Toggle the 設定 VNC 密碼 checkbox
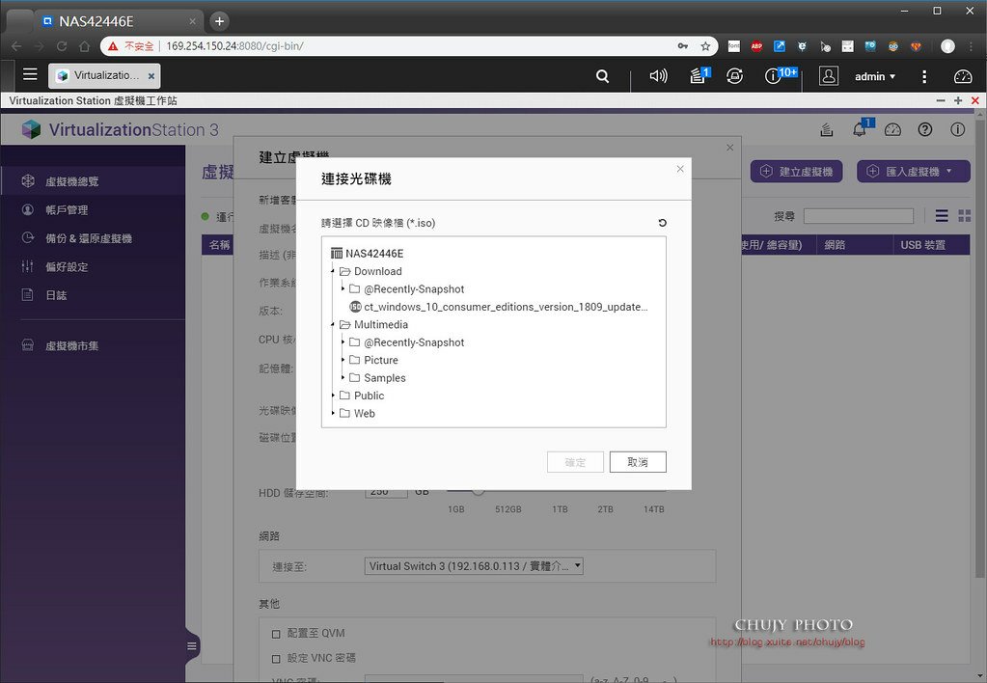The width and height of the screenshot is (987, 683). tap(276, 659)
